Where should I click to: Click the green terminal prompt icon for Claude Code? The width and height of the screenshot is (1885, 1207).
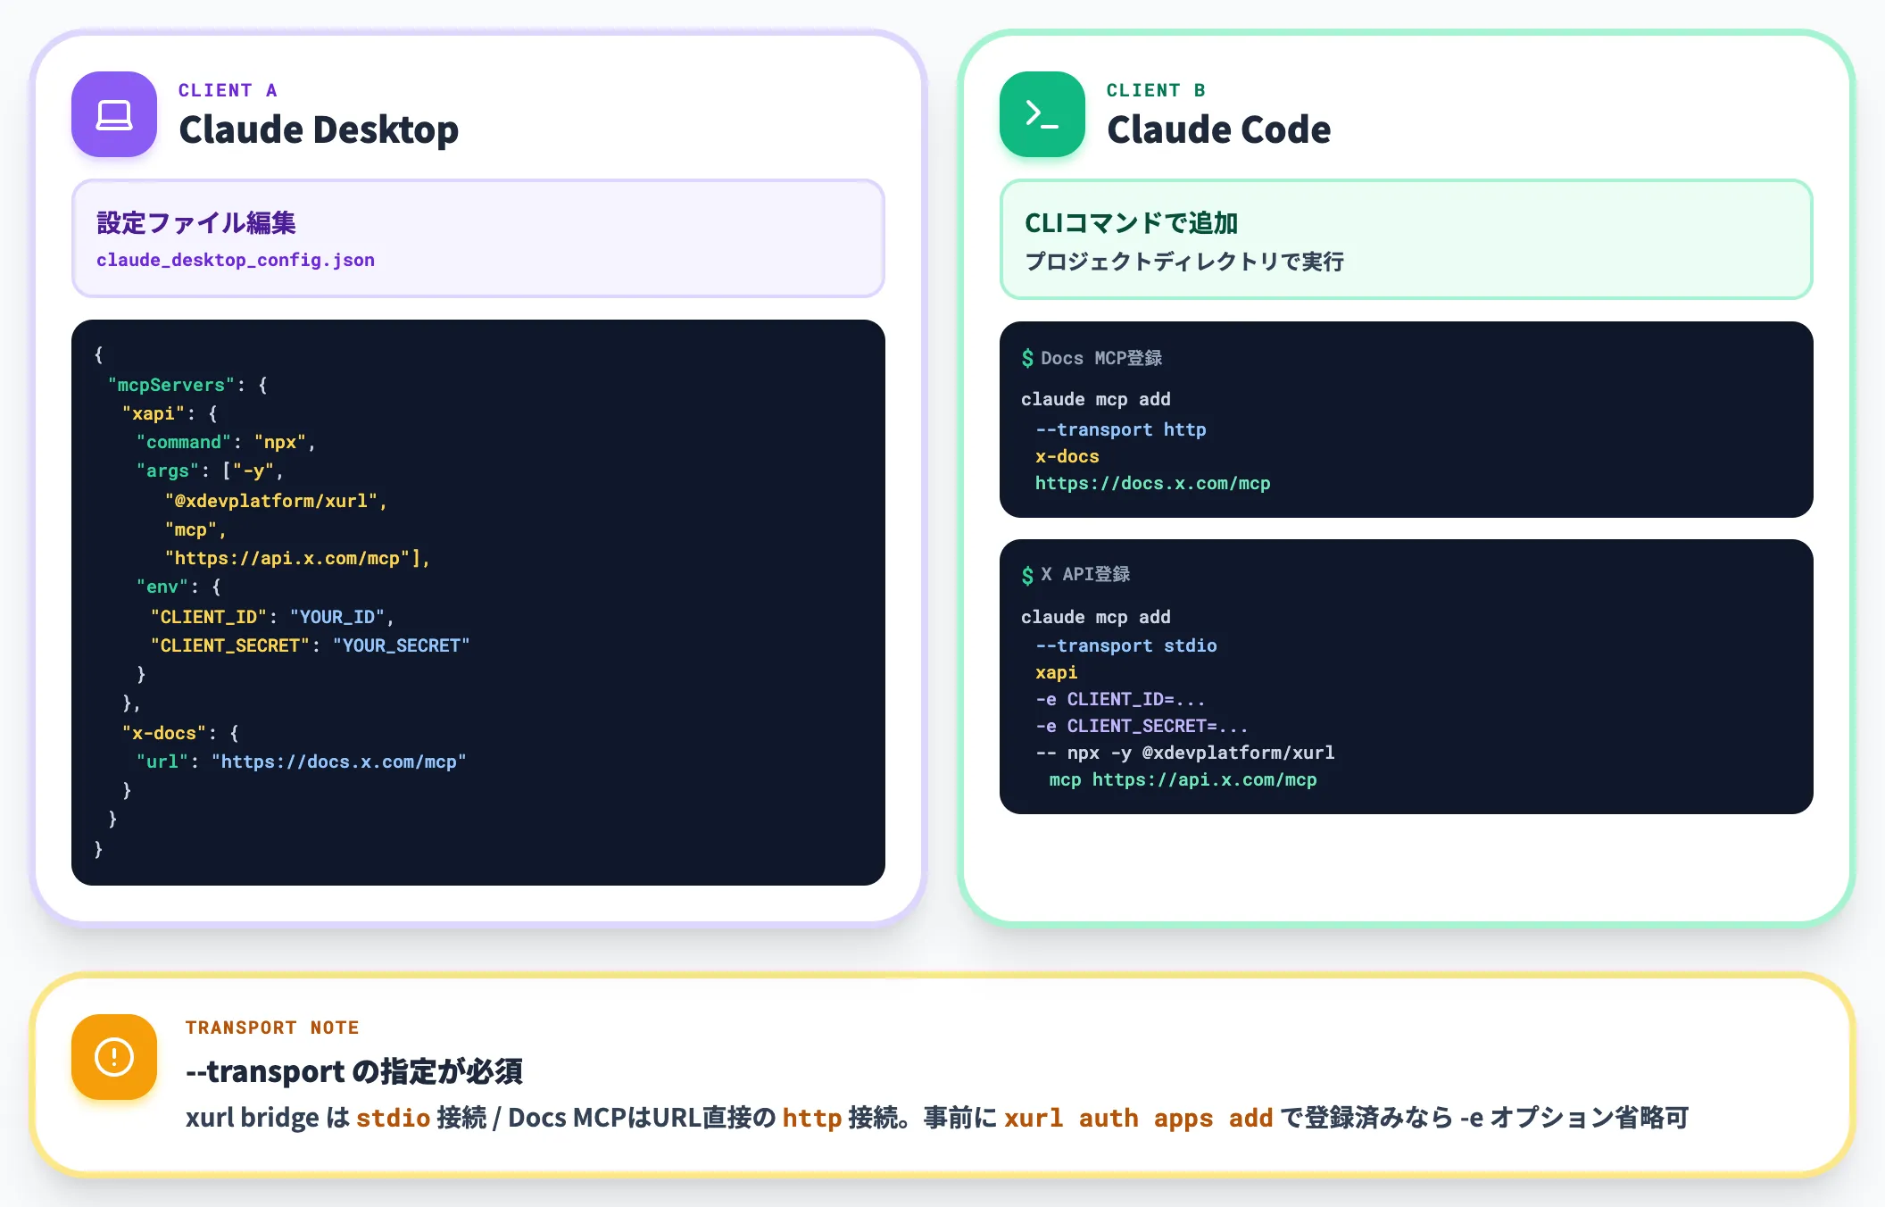[1042, 114]
